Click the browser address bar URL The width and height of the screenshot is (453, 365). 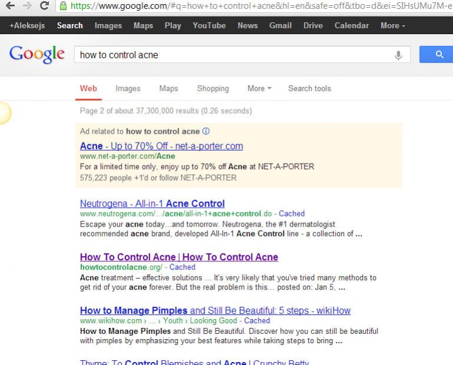(x=262, y=5)
